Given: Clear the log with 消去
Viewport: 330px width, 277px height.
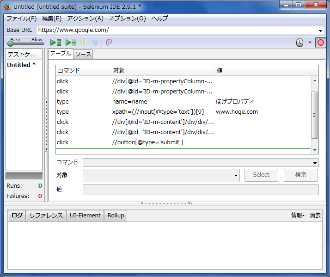Looking at the screenshot, I should click(315, 215).
